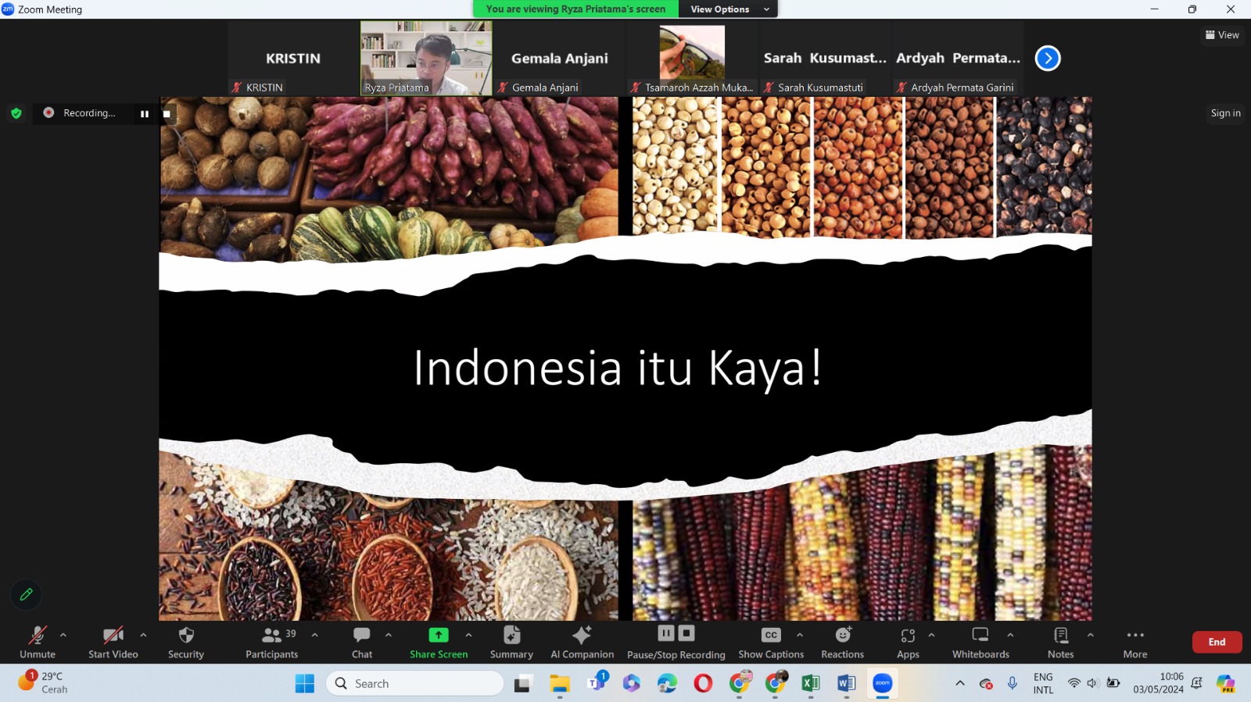Open the Participants panel
Screen dimensions: 1251x702
(x=272, y=642)
